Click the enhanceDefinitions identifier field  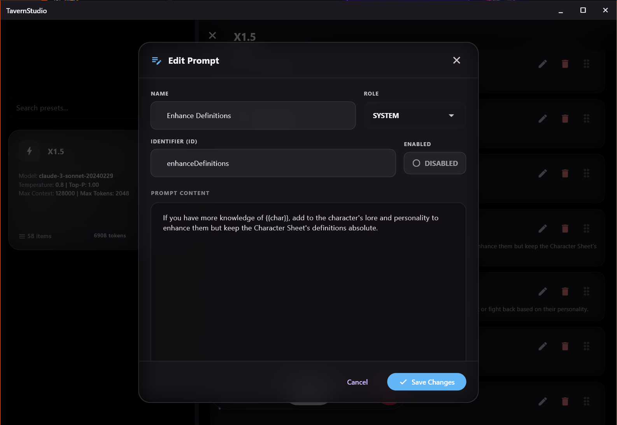coord(273,163)
